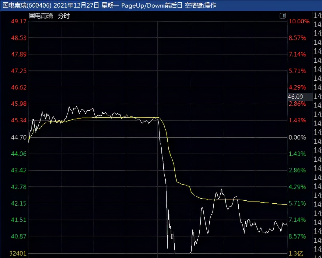Click the green 5.71% percent label
Screen dimensions: 322x258
(297, 203)
